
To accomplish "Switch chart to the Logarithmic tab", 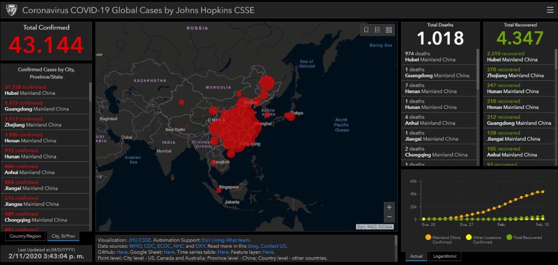I will pyautogui.click(x=445, y=256).
